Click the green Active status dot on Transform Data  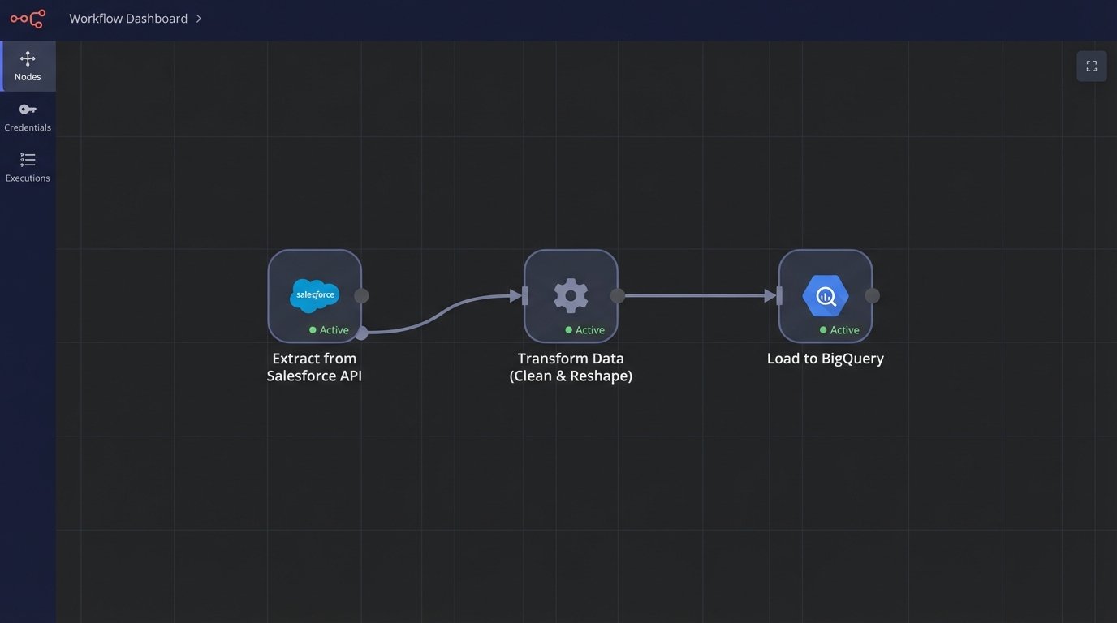tap(568, 330)
